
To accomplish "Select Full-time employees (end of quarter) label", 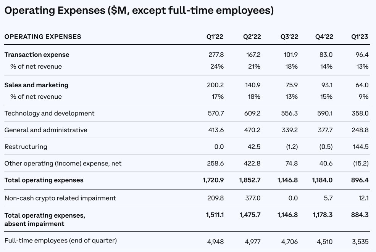I will (x=61, y=241).
